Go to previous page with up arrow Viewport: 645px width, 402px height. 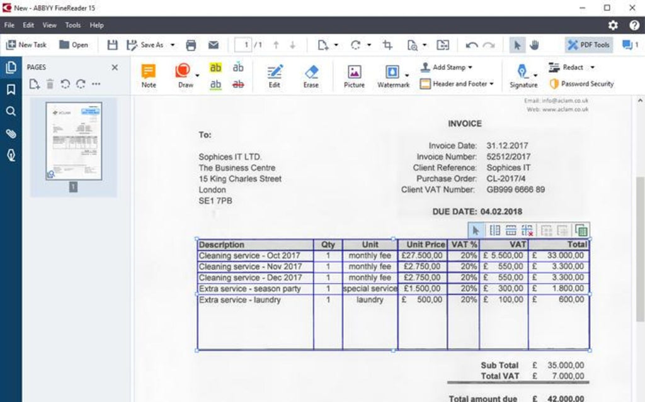(x=276, y=45)
